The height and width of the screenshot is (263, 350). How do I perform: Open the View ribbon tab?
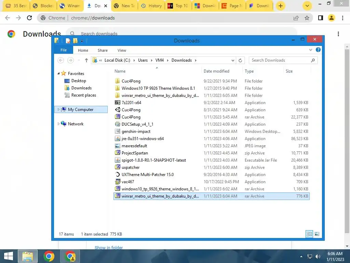click(x=122, y=50)
